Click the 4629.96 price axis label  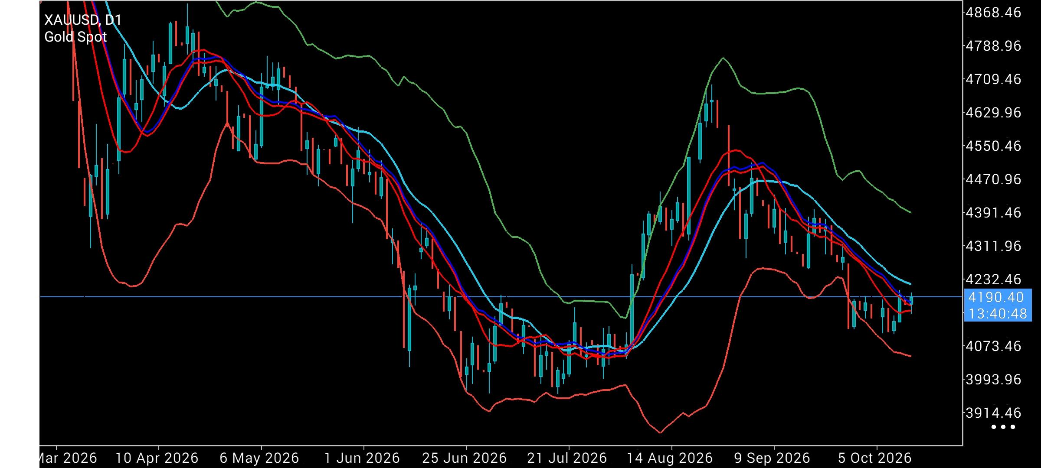(x=993, y=113)
